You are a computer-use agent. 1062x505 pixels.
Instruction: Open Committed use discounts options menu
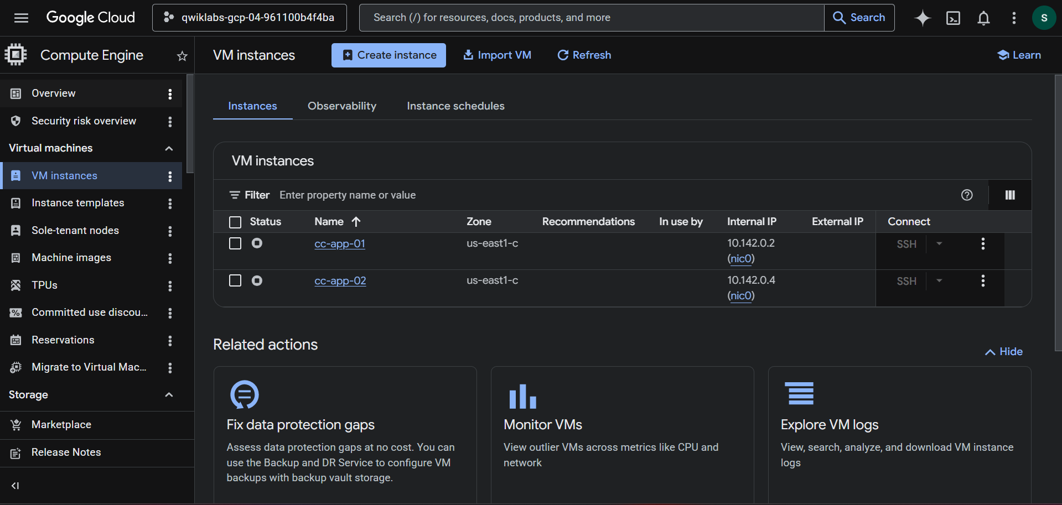click(170, 313)
